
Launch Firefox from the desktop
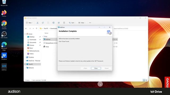coord(4,13)
